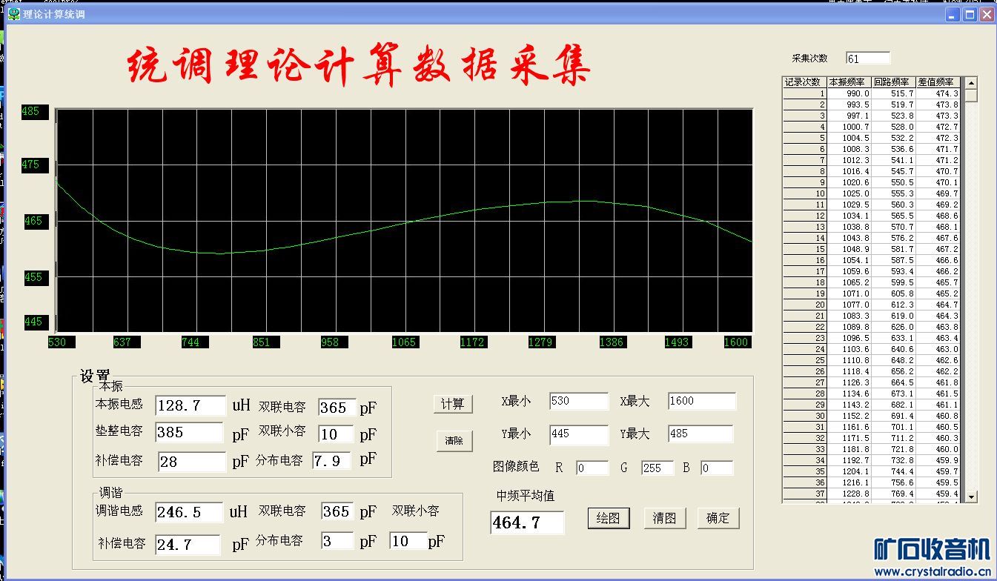Focus the 垫整电容 385 field
Image resolution: width=997 pixels, height=581 pixels.
(x=189, y=433)
